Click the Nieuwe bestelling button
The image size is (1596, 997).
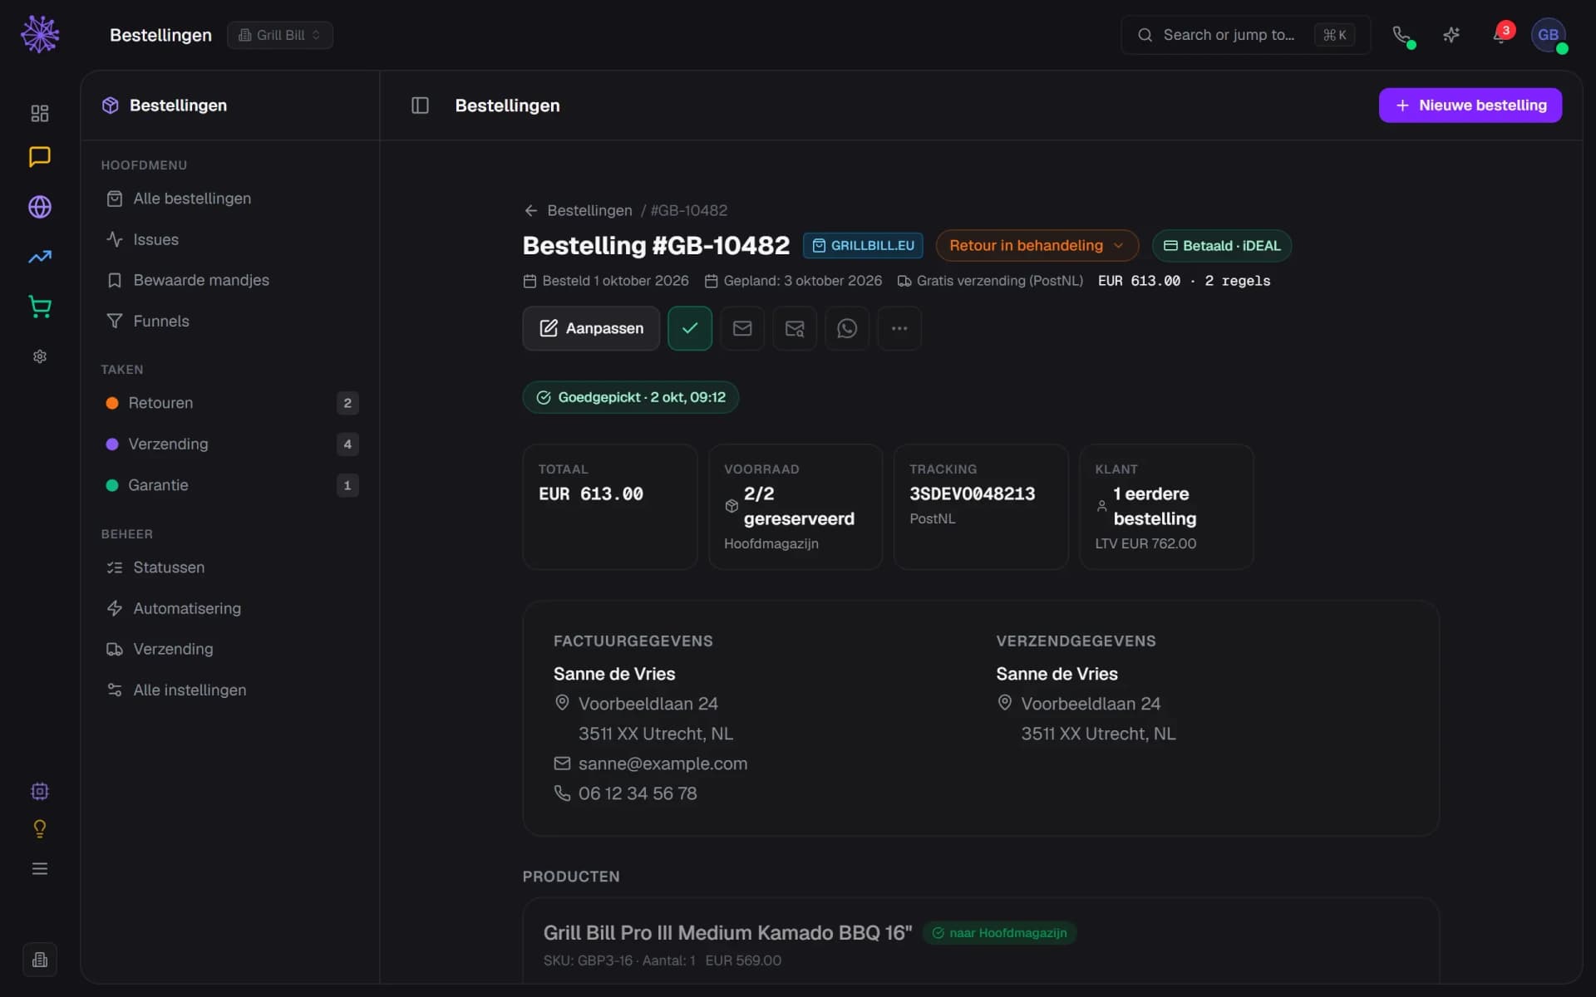coord(1470,106)
